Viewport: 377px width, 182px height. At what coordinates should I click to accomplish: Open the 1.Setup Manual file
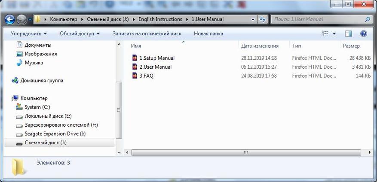coord(156,58)
